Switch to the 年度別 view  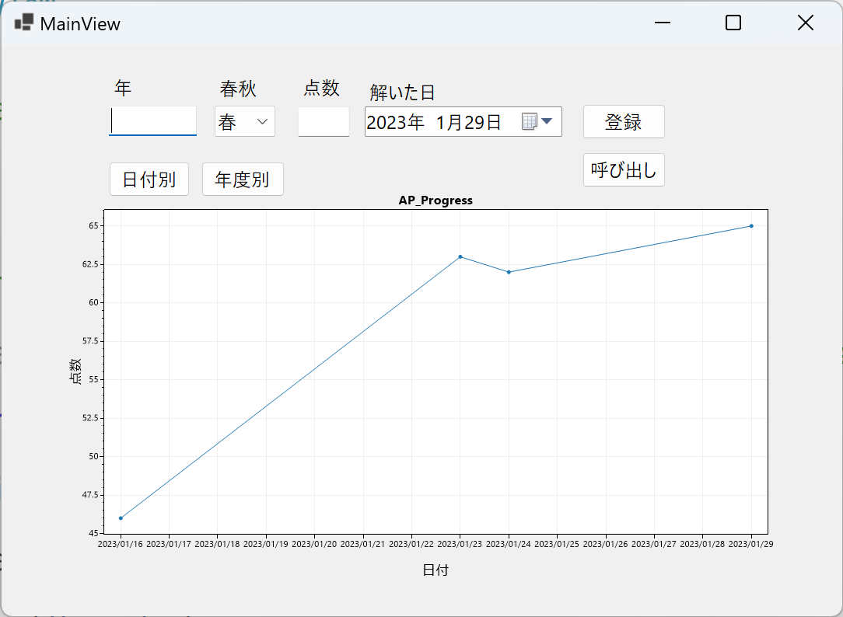[243, 179]
